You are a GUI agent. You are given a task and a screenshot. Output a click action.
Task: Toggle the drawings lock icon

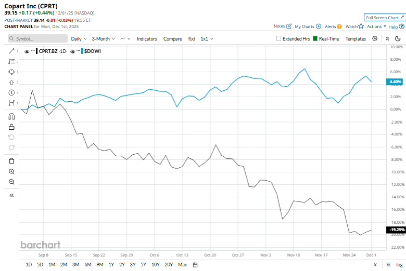11,127
